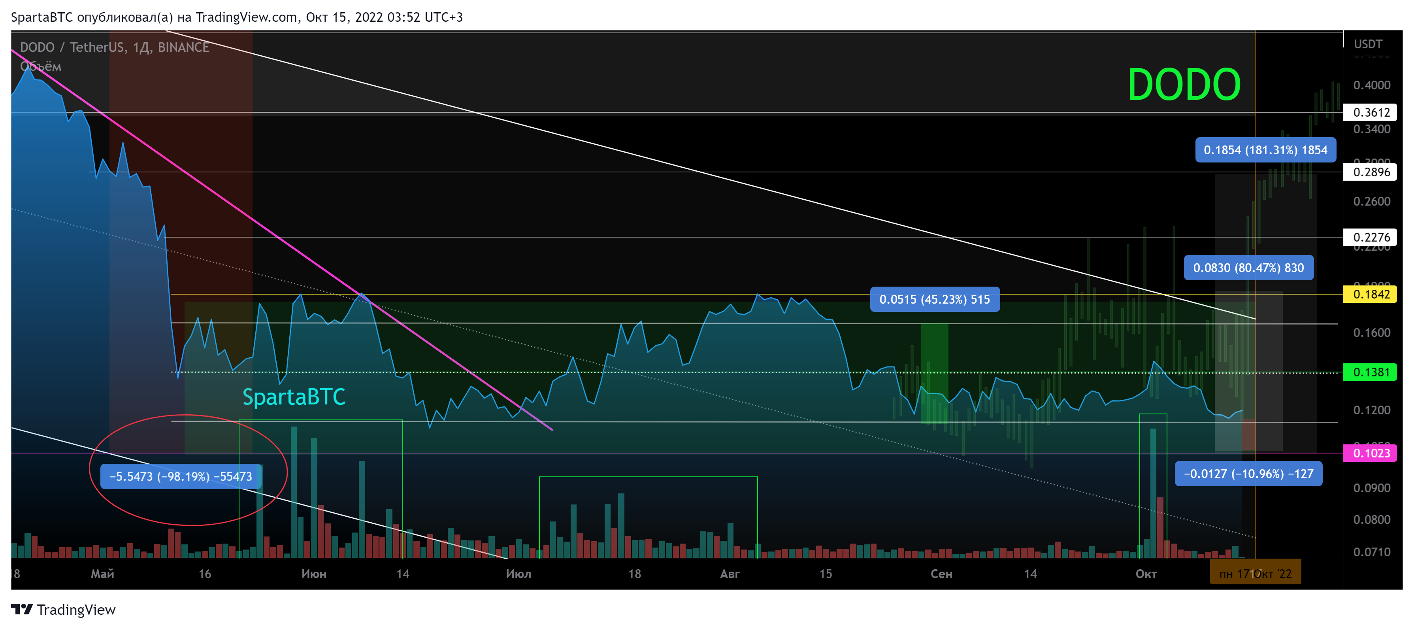Screen dimensions: 1414x629
Task: Click the green DODO title text
Action: coord(1184,85)
